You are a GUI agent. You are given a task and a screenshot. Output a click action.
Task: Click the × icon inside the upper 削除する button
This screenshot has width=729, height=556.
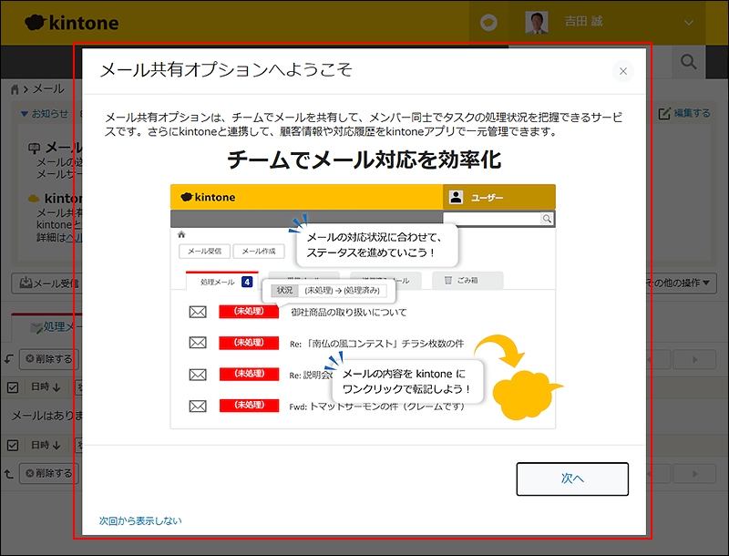coord(29,359)
